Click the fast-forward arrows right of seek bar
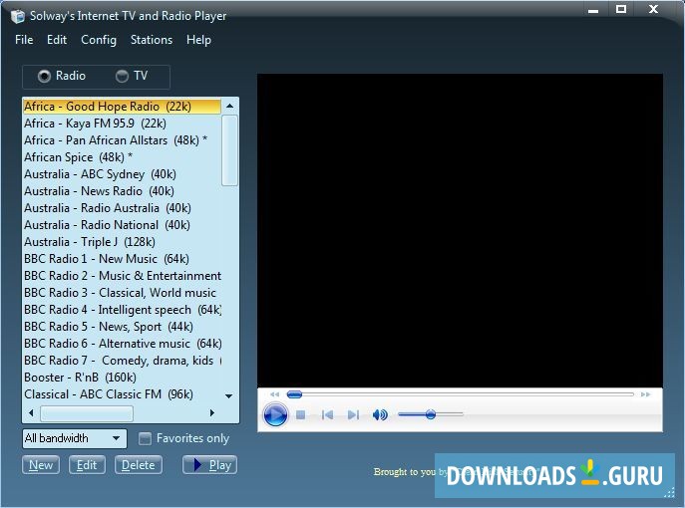The height and width of the screenshot is (508, 685). click(x=646, y=394)
